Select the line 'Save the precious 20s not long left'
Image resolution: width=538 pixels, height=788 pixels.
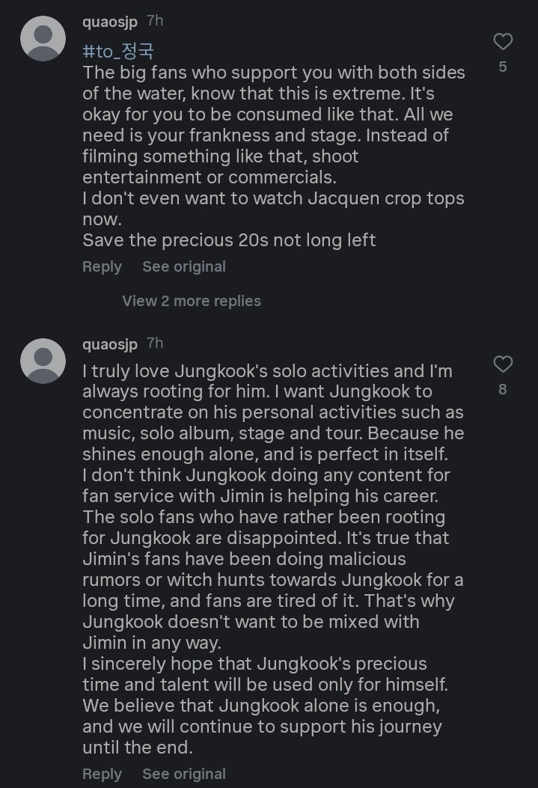(x=229, y=240)
